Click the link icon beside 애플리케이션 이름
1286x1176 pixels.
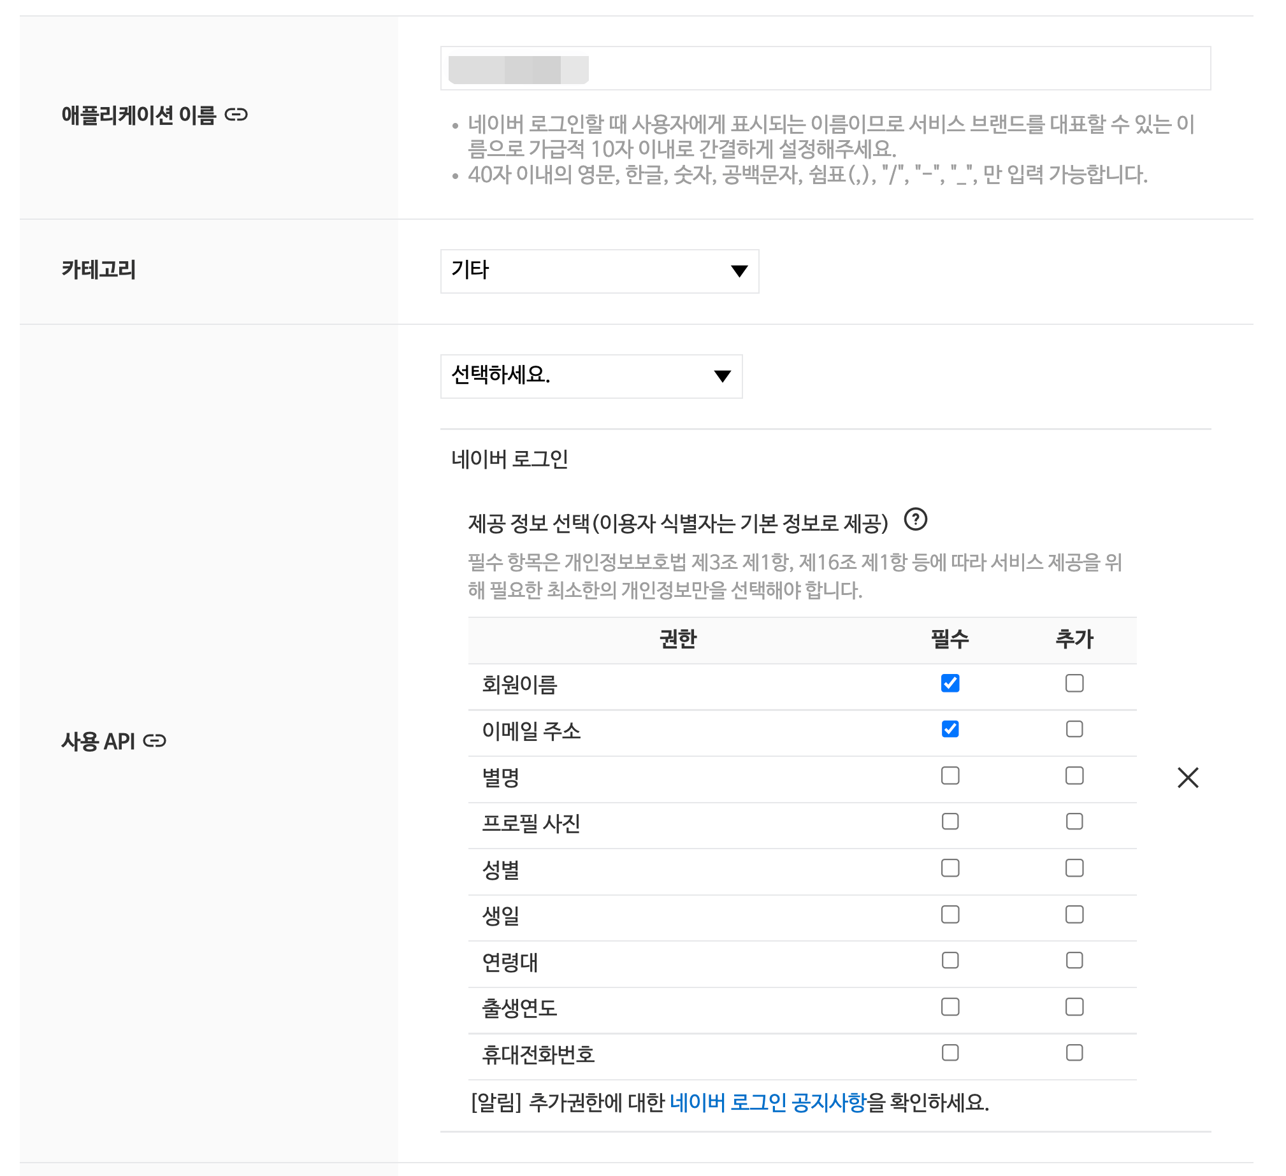[236, 115]
